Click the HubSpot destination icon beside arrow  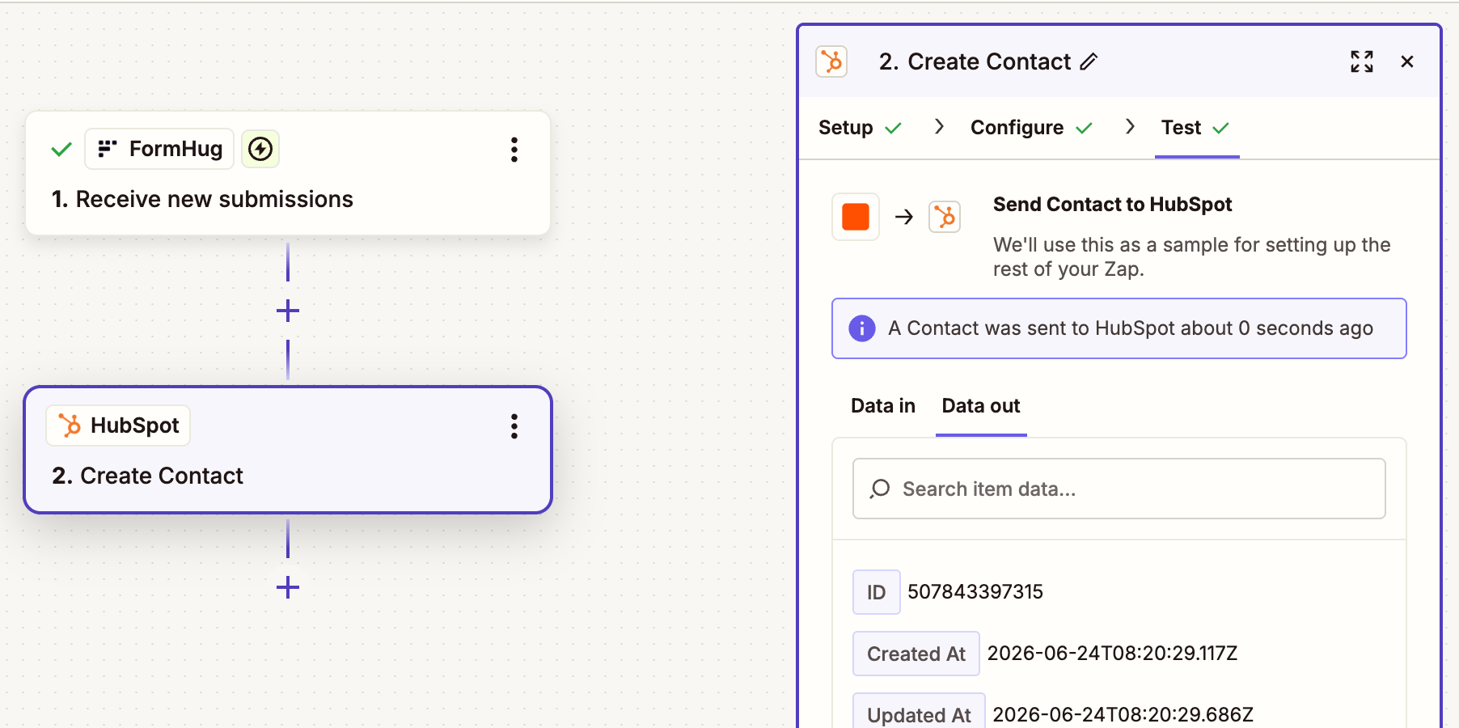(x=945, y=217)
